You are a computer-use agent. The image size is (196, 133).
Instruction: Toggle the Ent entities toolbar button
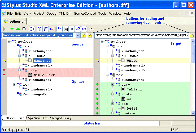[x=84, y=29]
